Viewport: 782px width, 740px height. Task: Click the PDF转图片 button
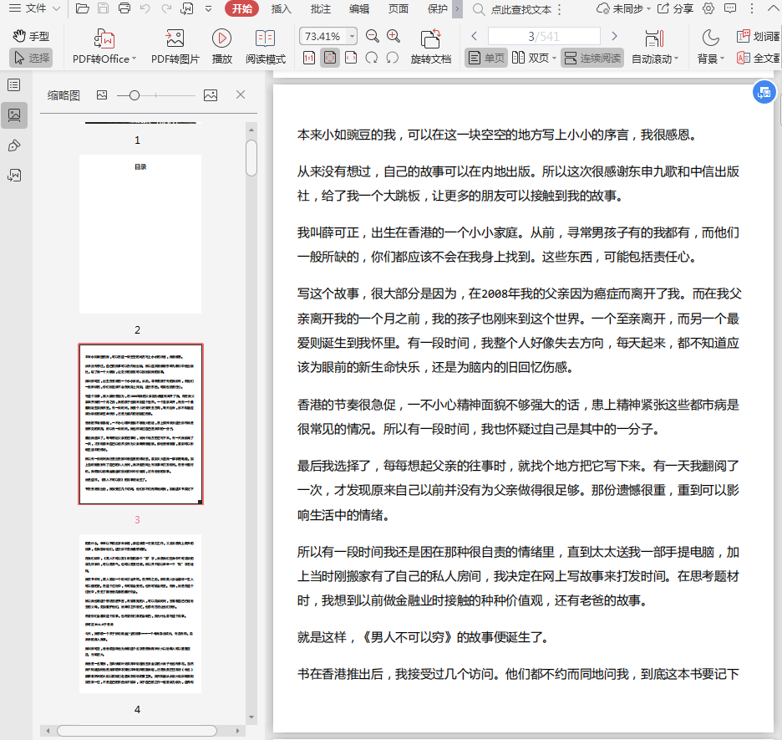coord(175,47)
